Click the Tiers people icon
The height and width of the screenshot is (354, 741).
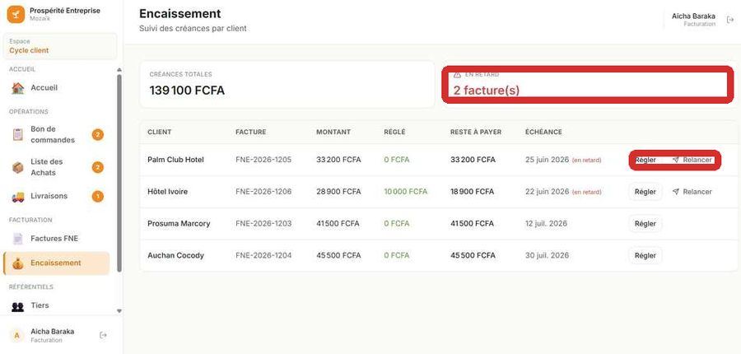click(17, 306)
